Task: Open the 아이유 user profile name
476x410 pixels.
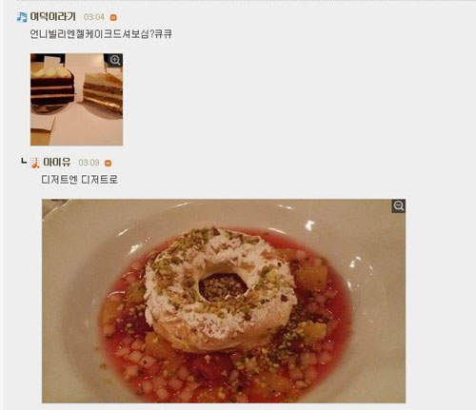Action: click(x=57, y=162)
